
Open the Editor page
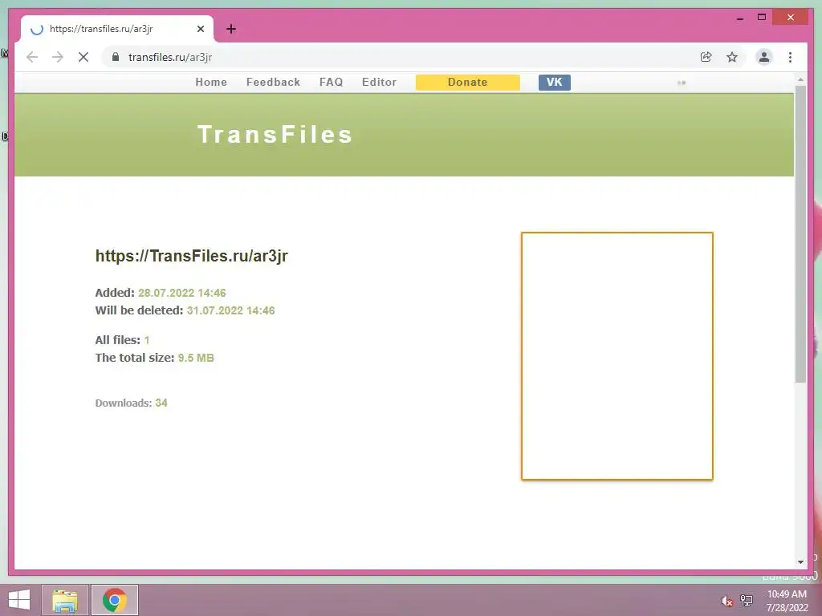[x=379, y=83]
